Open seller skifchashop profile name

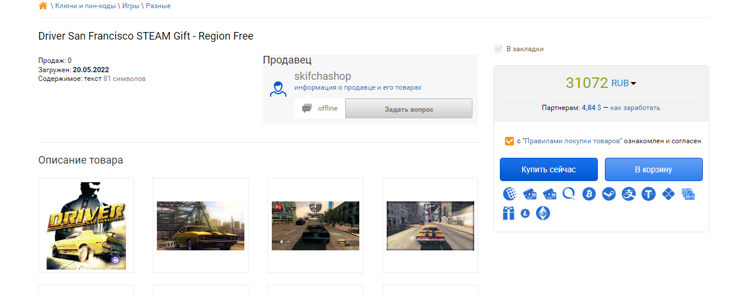click(323, 76)
